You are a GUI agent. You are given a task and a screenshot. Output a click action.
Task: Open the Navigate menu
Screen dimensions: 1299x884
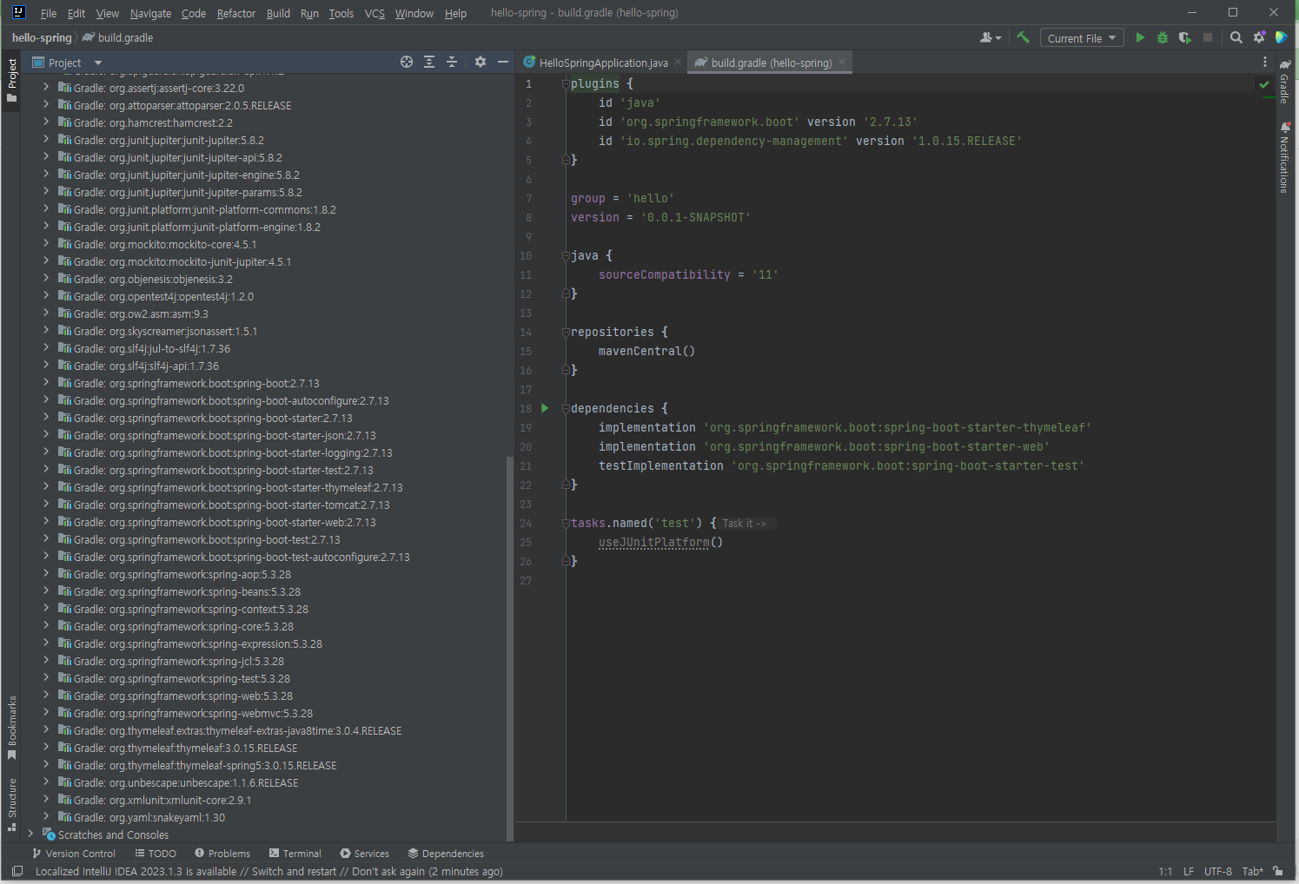[x=150, y=13]
